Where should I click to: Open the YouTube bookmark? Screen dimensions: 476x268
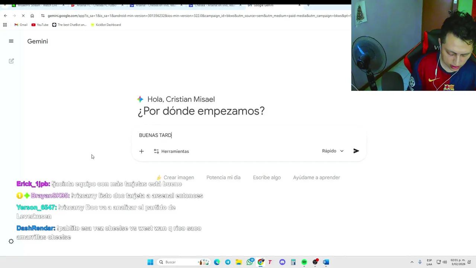coord(40,25)
